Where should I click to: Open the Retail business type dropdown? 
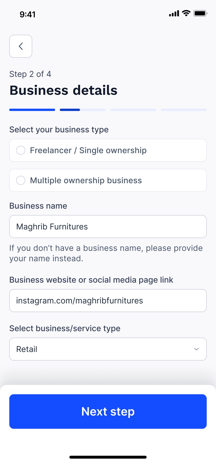tap(108, 349)
